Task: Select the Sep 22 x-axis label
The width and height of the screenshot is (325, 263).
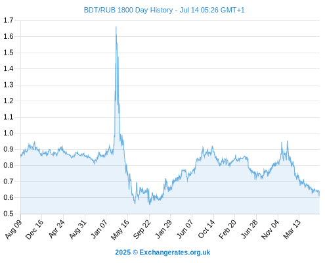Action: (142, 229)
